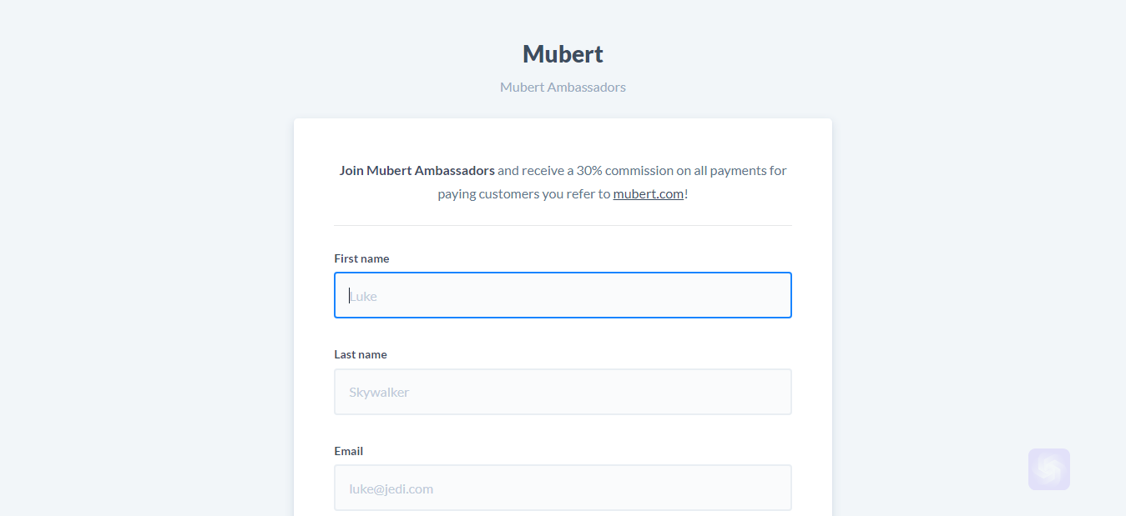Screen dimensions: 1126x516
Task: Click the bold Join Mubert Ambassadors text
Action: pyautogui.click(x=417, y=170)
